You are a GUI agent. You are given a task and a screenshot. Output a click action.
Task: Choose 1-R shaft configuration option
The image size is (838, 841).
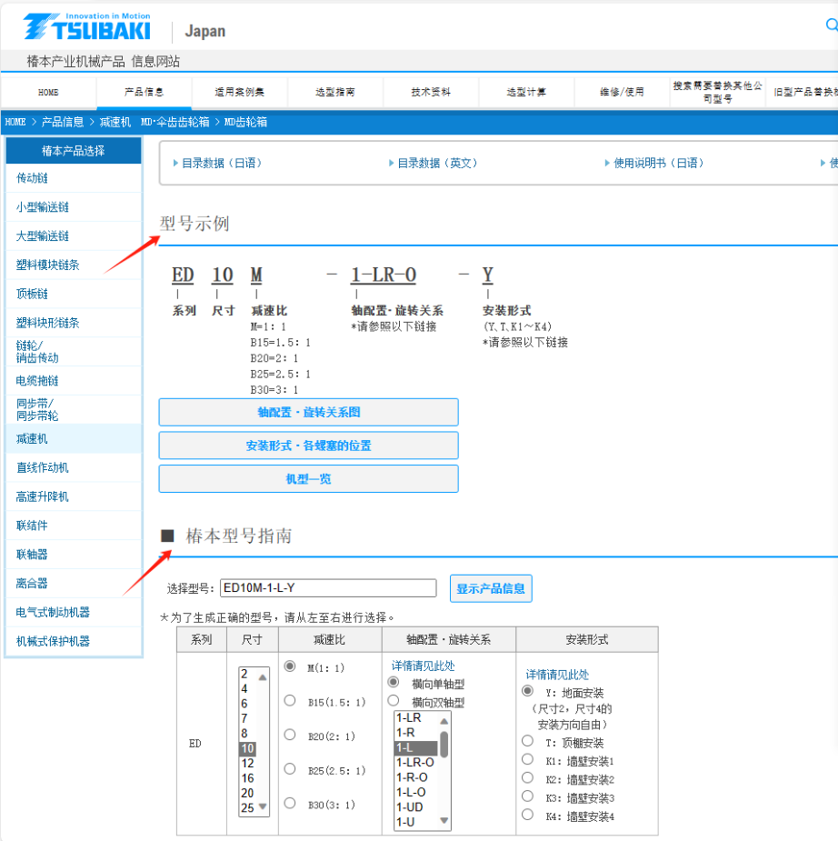408,730
